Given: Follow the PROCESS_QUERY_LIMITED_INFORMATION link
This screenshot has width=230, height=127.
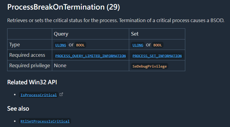Looking at the screenshot, I should pyautogui.click(x=90, y=56).
